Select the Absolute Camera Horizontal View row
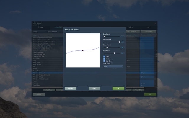This screenshot has width=189, height=118. coord(47,38)
